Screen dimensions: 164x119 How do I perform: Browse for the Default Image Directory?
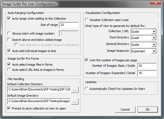75,101
